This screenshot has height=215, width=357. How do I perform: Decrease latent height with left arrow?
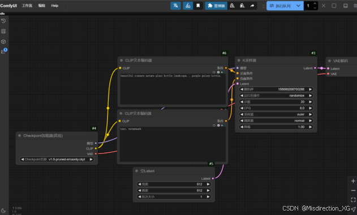pos(139,191)
